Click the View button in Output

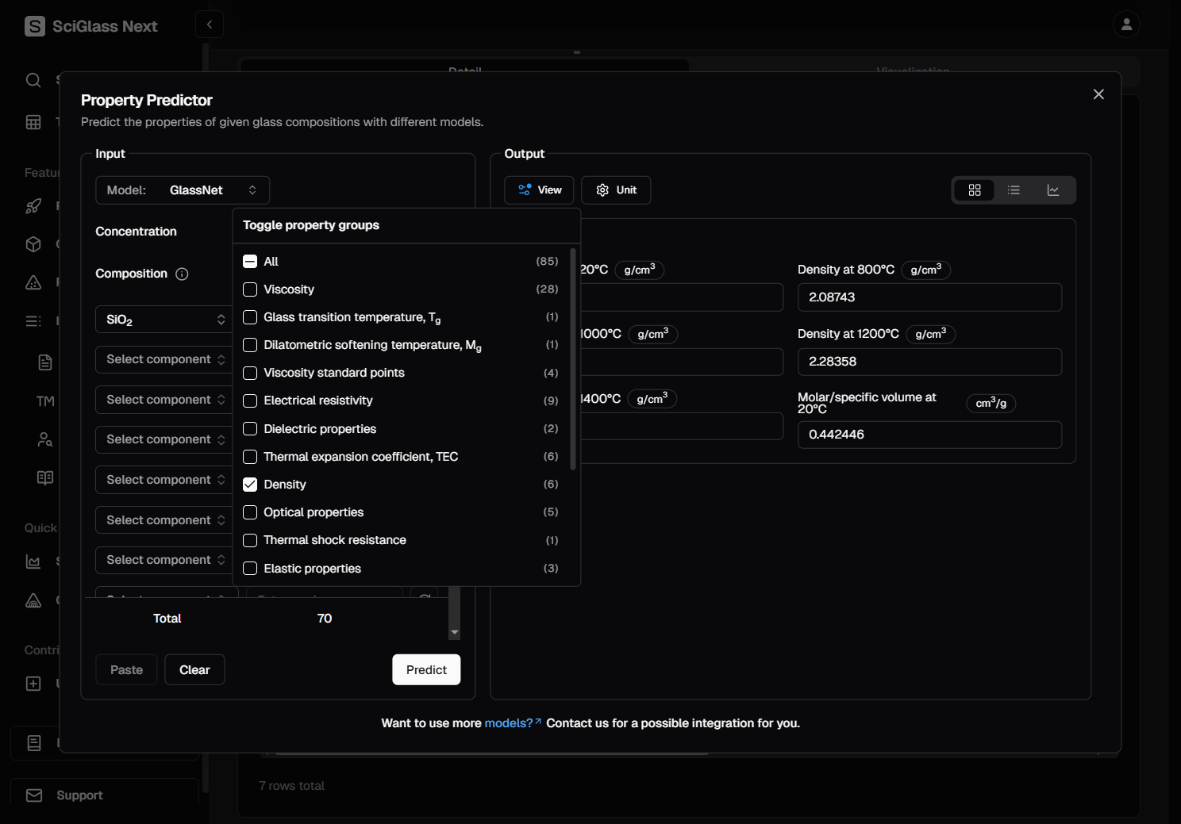coord(540,190)
